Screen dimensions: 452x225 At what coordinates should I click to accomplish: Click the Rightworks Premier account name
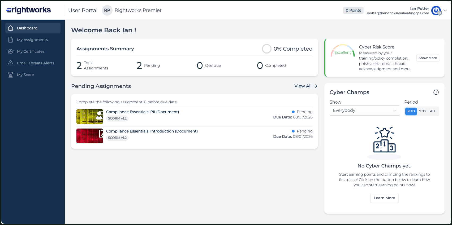point(138,10)
